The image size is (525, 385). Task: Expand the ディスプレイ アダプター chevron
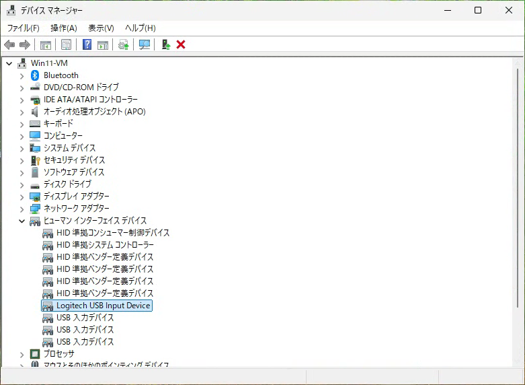tap(22, 197)
